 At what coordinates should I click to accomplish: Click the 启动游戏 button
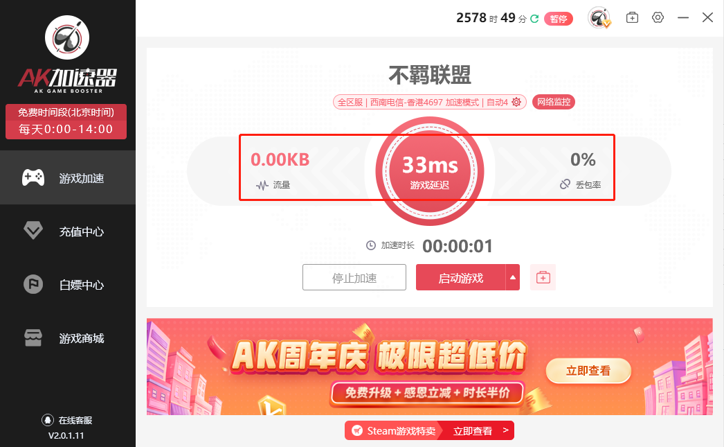[x=461, y=277]
